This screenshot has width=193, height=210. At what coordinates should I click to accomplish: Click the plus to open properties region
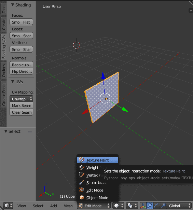point(191,11)
